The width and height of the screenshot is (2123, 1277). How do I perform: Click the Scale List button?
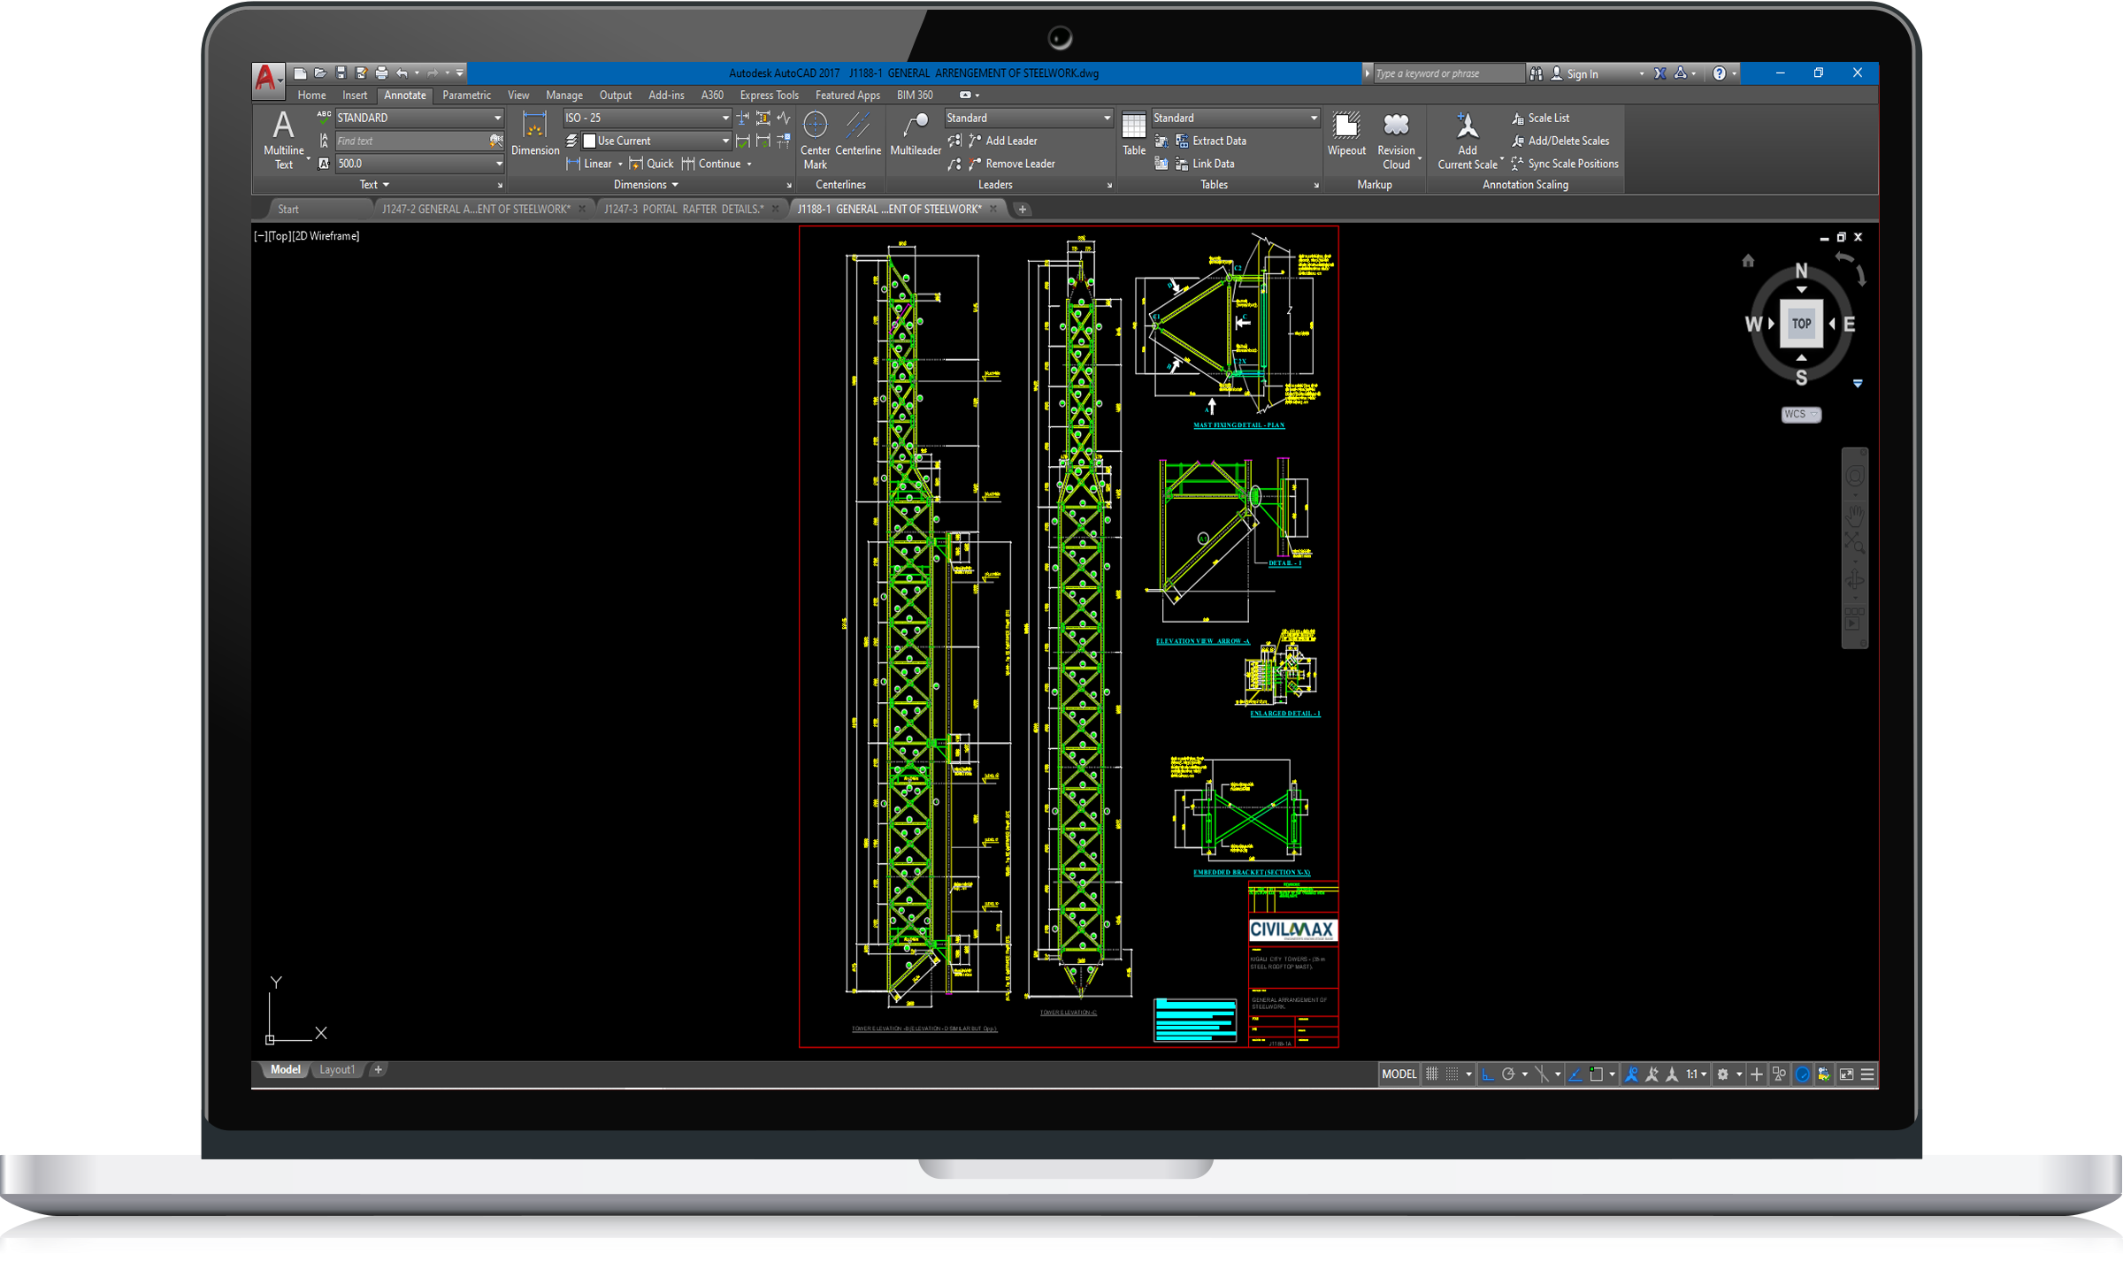click(x=1547, y=118)
